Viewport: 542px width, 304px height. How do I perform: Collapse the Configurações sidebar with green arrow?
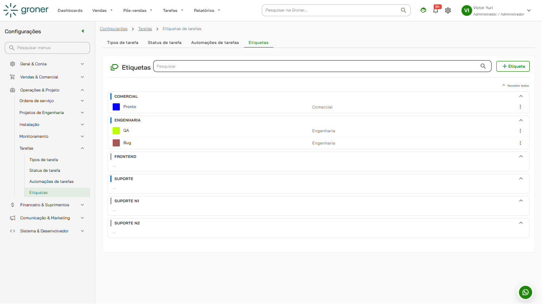coord(83,31)
